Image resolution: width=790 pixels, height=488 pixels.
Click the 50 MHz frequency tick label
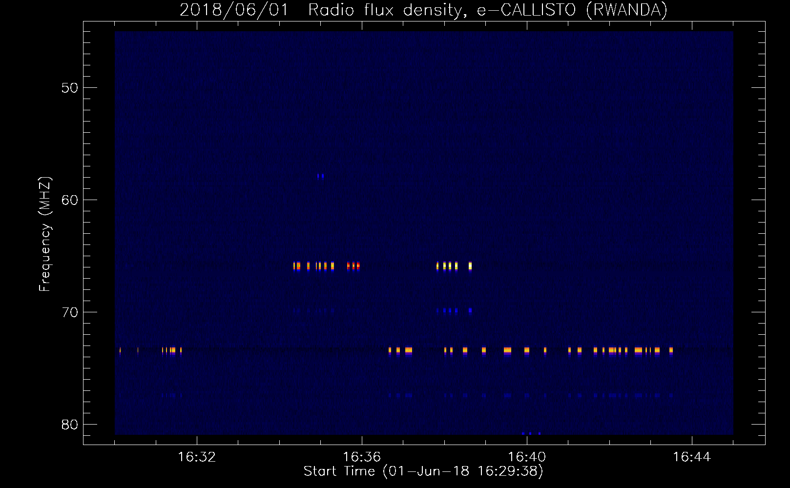(x=70, y=88)
